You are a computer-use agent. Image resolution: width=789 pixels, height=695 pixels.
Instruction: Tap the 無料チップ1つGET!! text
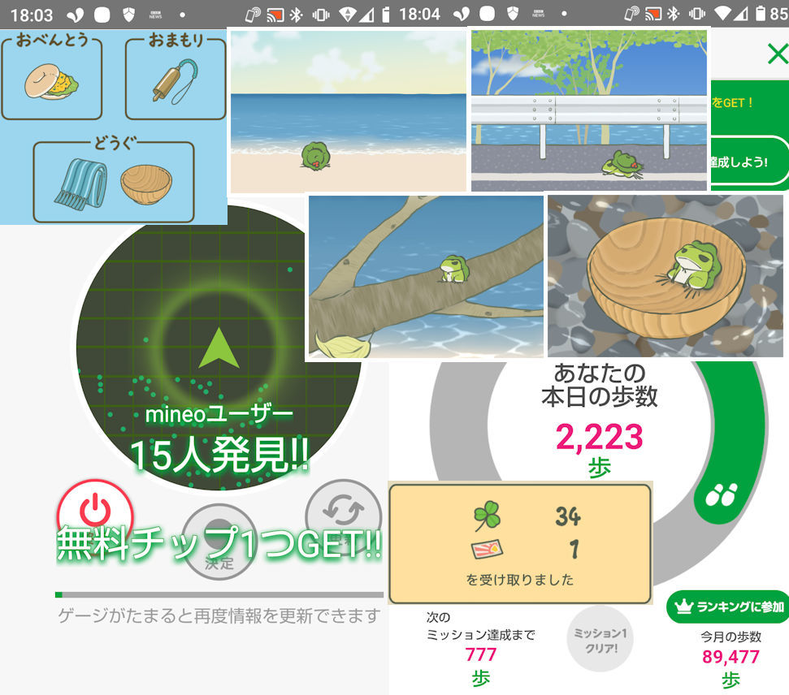(219, 544)
